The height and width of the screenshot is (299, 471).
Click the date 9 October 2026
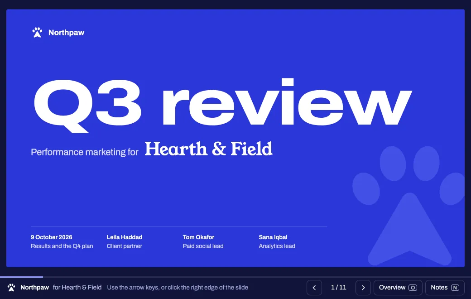tap(51, 237)
